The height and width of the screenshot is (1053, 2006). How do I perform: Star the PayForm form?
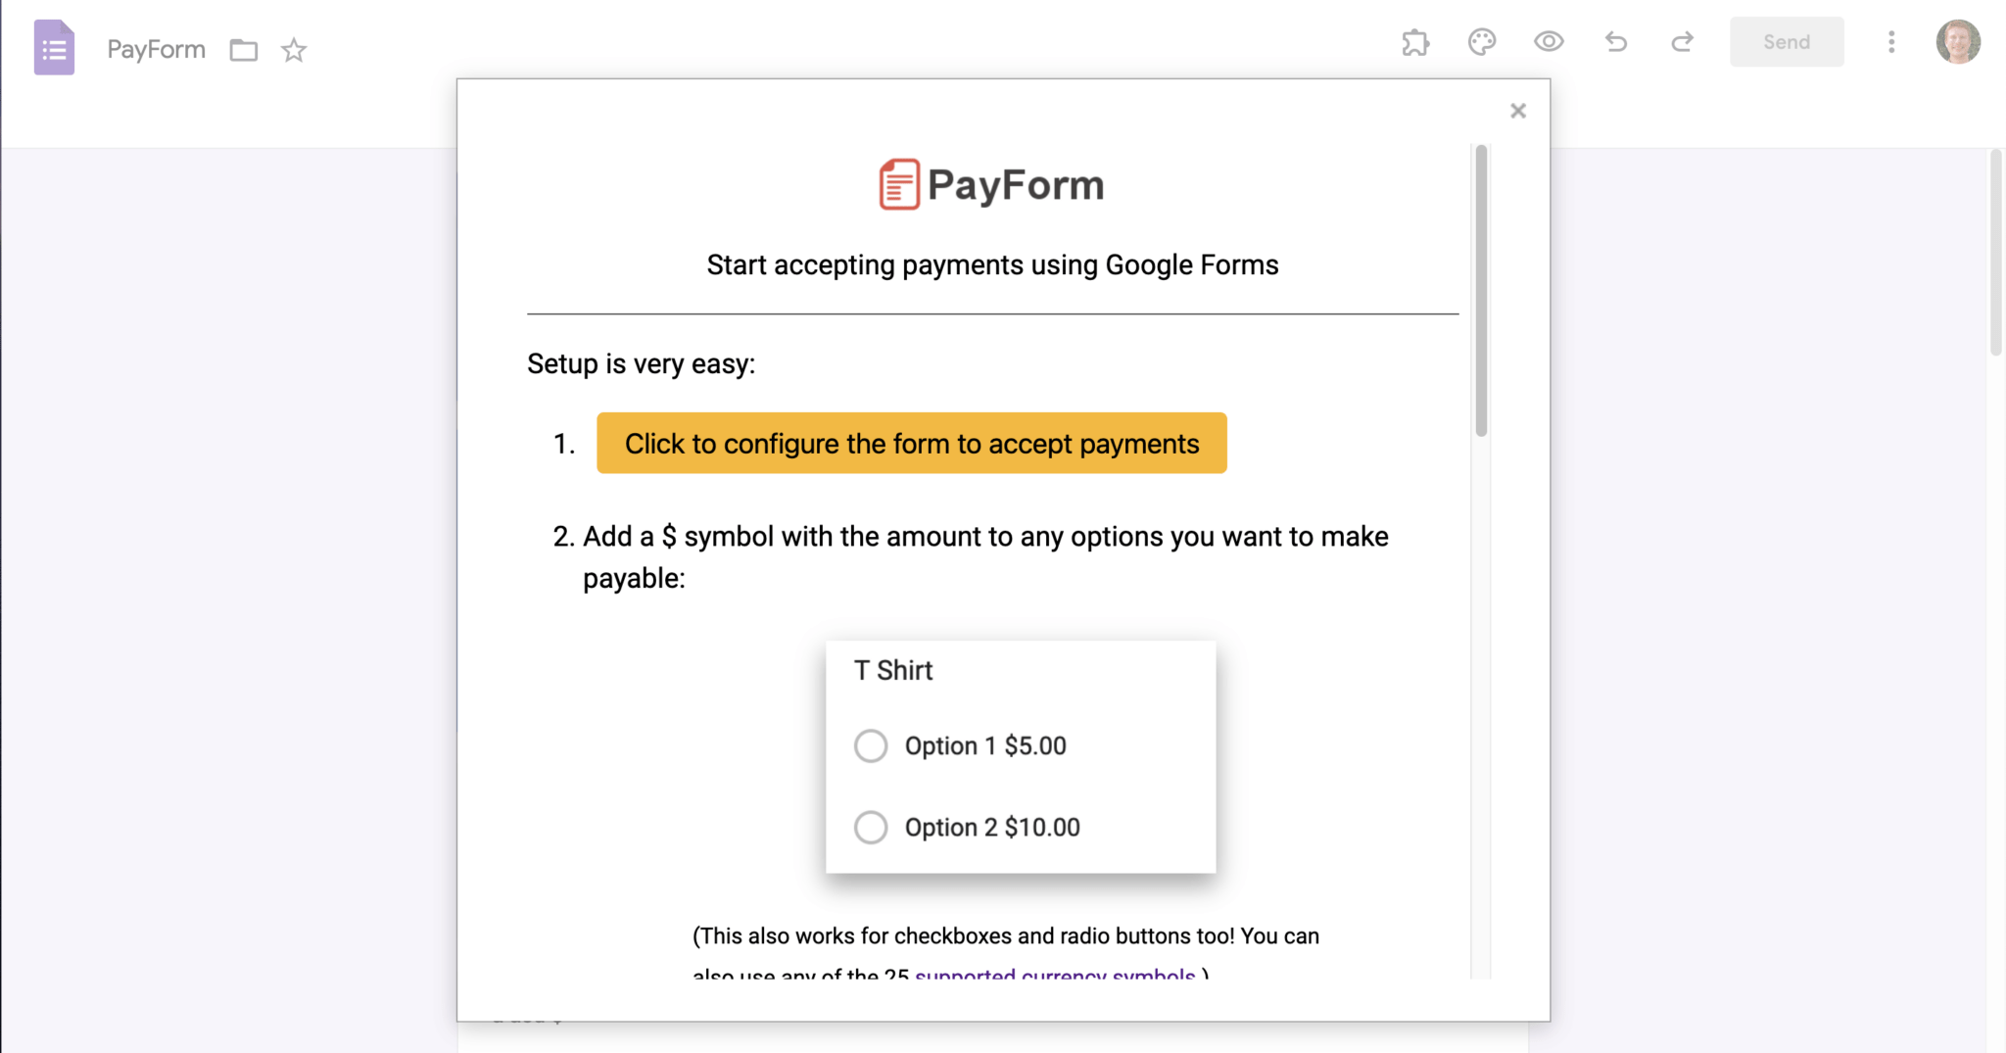[x=294, y=50]
